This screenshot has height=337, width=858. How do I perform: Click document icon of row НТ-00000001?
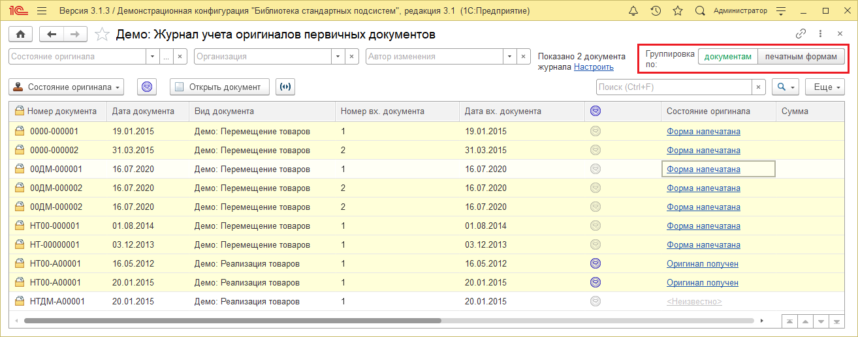click(x=19, y=245)
